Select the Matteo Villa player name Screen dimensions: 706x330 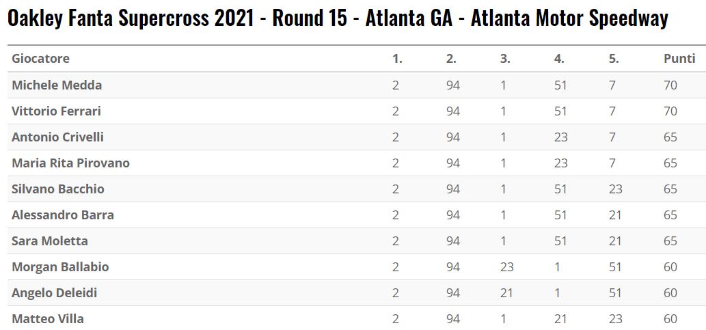point(48,318)
